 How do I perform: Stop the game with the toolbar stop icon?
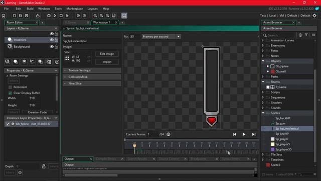(61, 16)
